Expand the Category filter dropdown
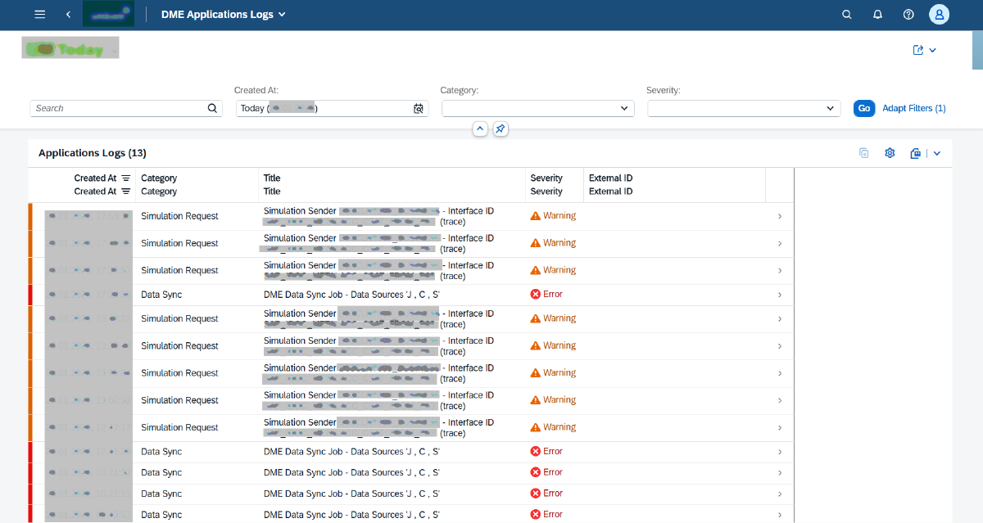 click(x=625, y=108)
